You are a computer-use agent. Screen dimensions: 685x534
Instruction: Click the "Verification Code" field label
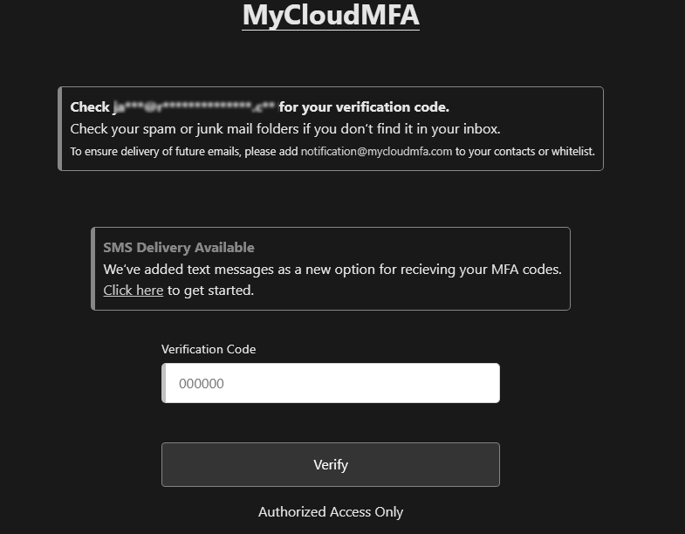pos(209,349)
